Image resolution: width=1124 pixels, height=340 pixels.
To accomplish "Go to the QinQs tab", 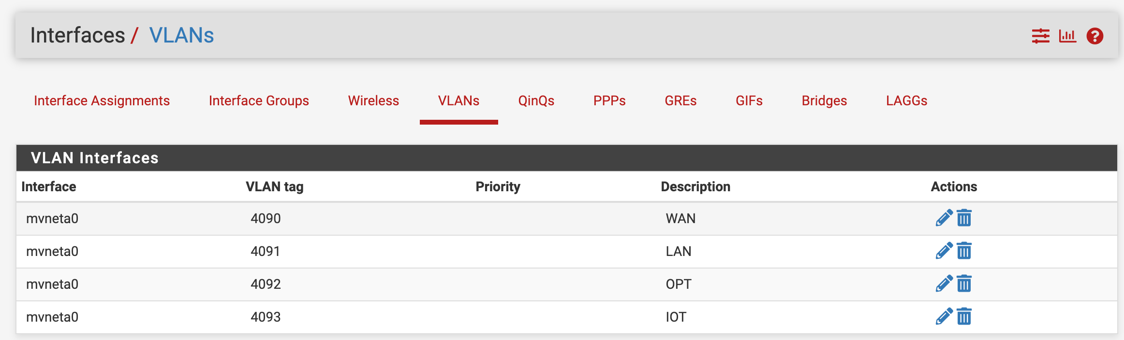I will tap(536, 100).
